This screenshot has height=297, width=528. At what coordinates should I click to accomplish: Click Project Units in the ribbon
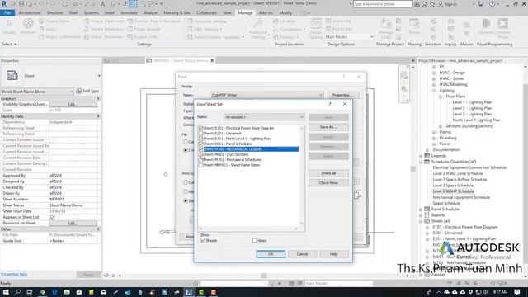click(x=142, y=36)
